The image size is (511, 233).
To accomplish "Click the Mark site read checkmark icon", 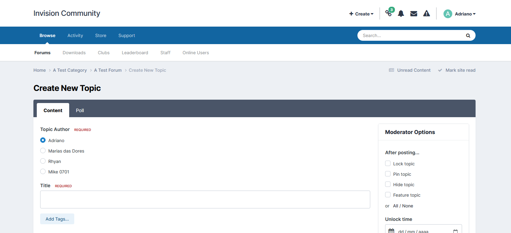I will (440, 70).
